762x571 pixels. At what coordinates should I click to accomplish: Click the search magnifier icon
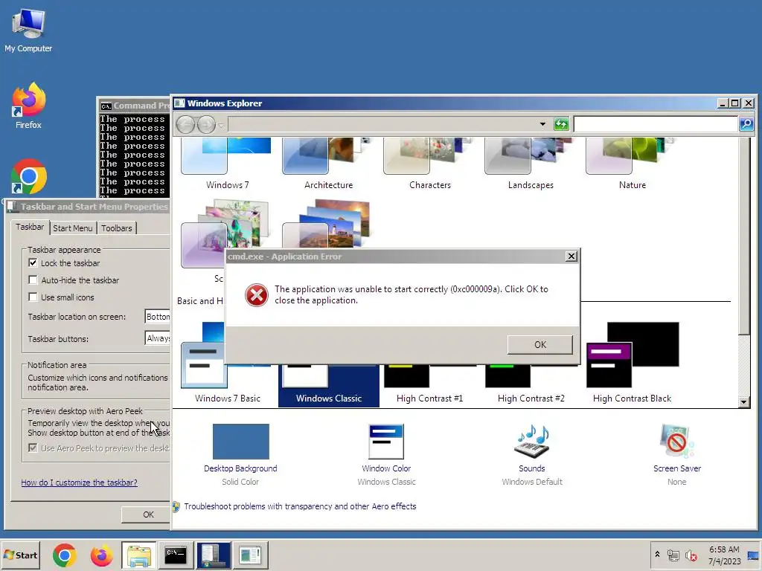click(746, 124)
